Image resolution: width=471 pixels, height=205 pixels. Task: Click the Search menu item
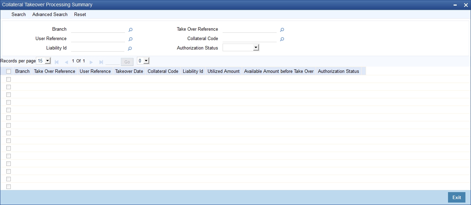18,14
